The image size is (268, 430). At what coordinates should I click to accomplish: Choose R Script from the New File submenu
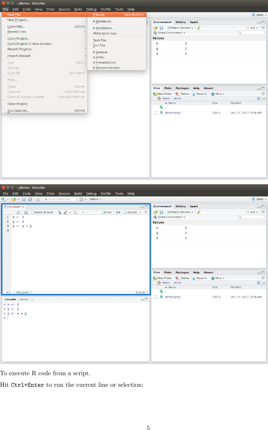117,15
